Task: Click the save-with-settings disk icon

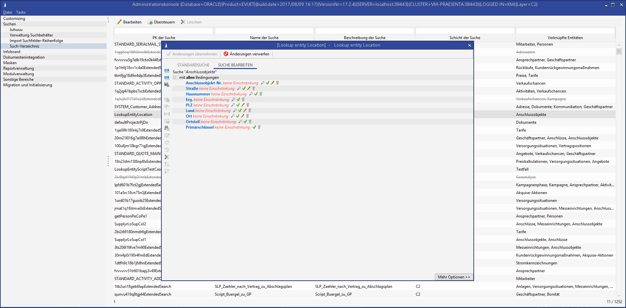Action: click(167, 85)
